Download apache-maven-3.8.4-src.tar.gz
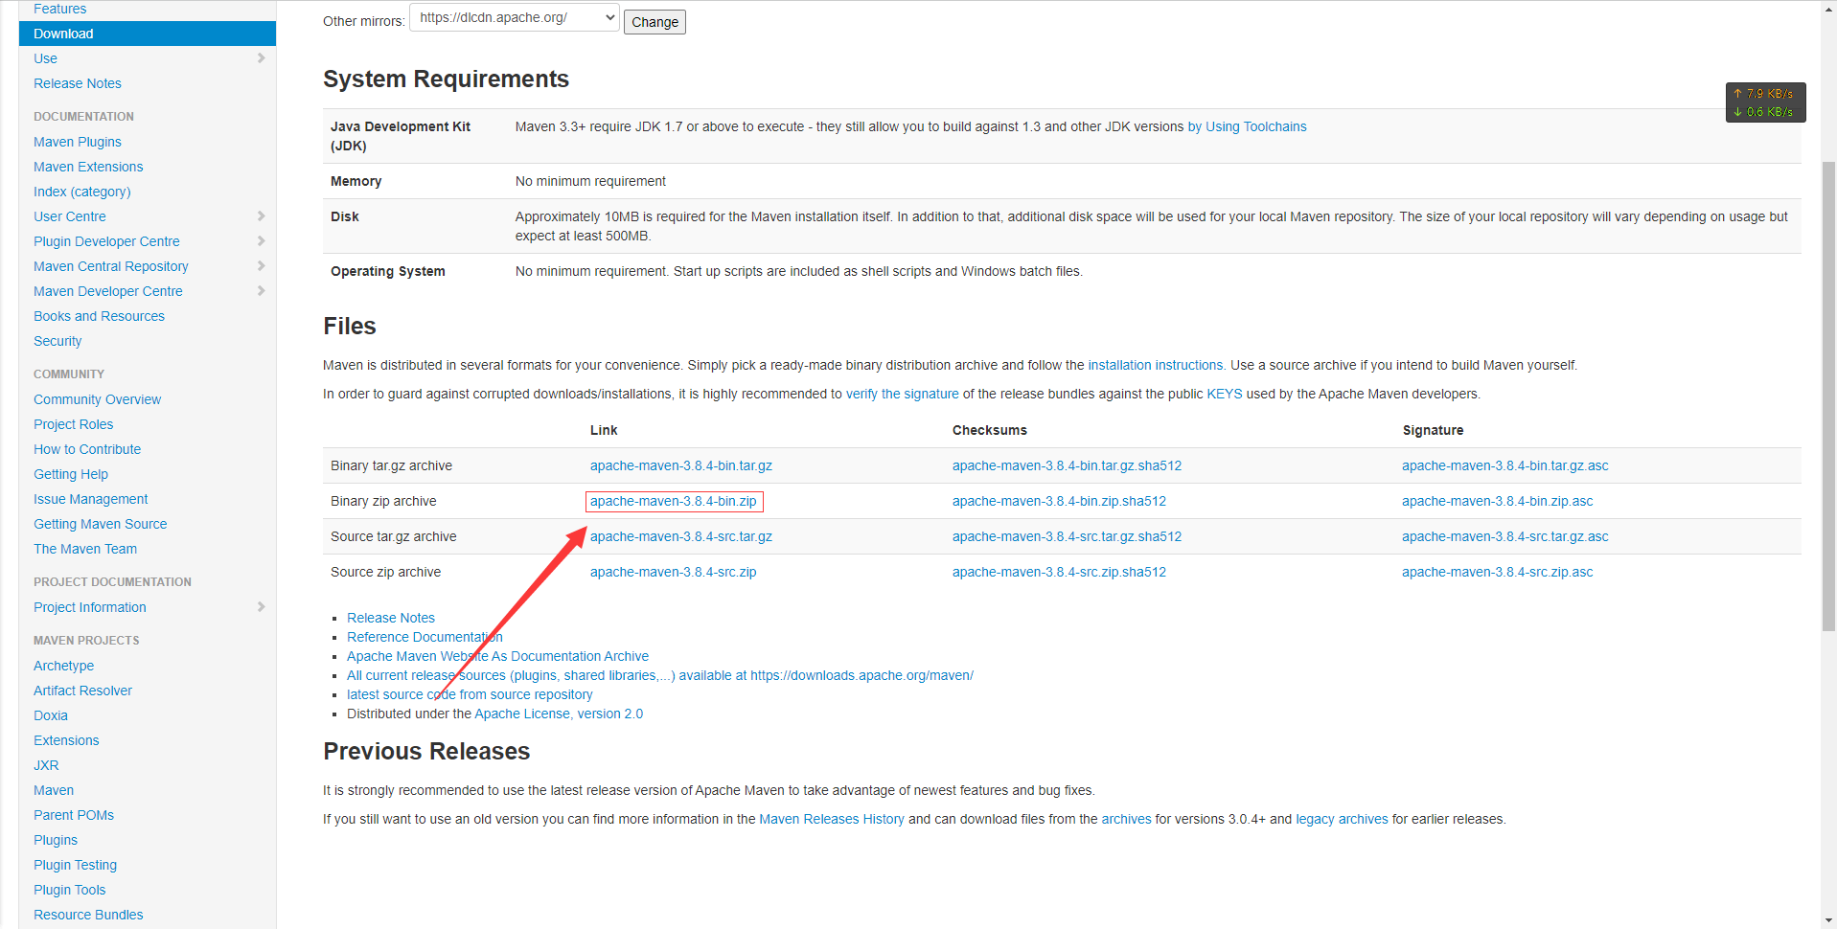This screenshot has width=1837, height=929. coord(681,536)
